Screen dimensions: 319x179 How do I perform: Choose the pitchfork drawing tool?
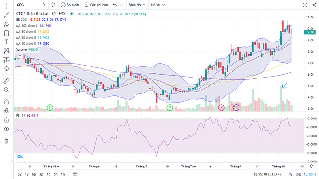click(x=6, y=24)
